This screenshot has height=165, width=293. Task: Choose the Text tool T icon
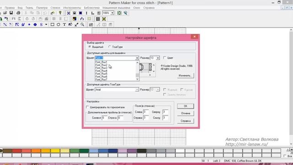click(x=64, y=24)
